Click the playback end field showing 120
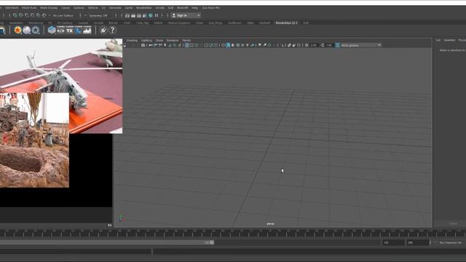 (x=393, y=242)
